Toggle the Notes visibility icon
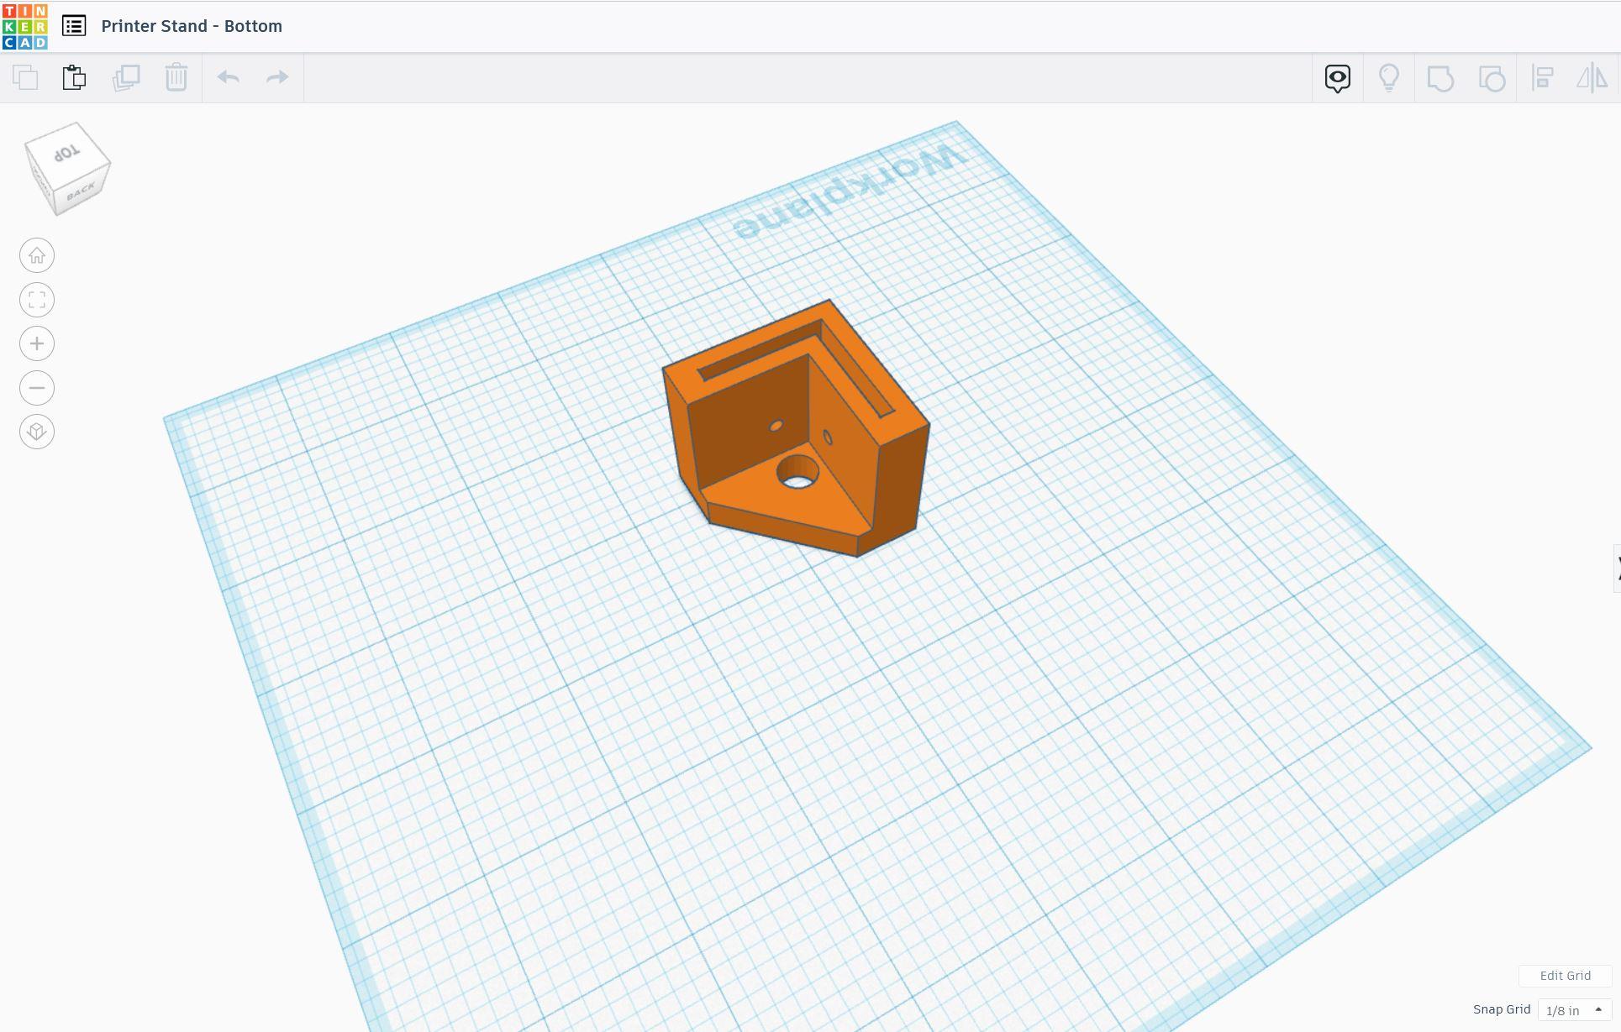The image size is (1621, 1032). 1337,78
